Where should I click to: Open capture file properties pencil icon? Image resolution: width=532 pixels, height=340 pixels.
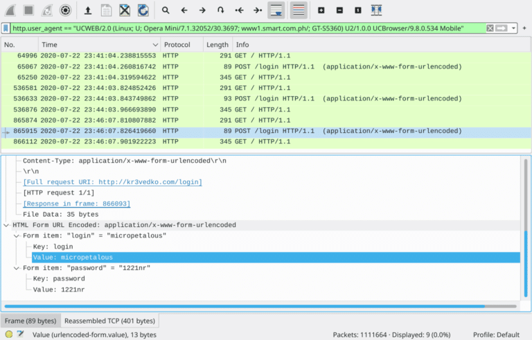[20, 334]
